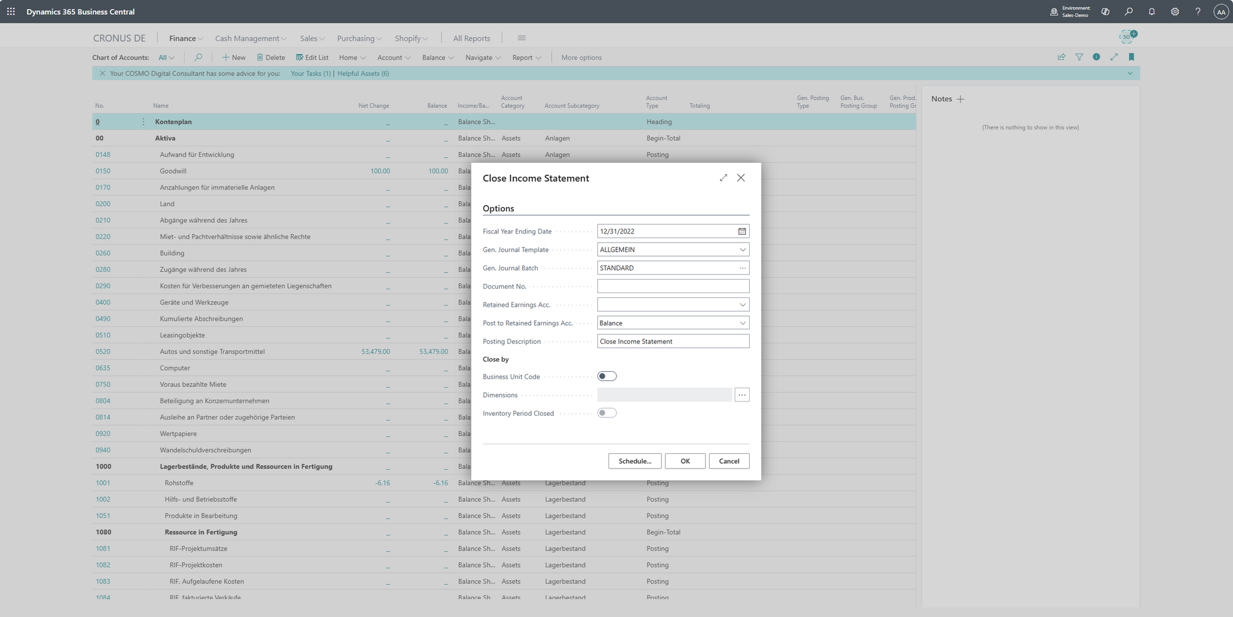Click the Gen. Journal Batch ellipsis lookup

(742, 268)
